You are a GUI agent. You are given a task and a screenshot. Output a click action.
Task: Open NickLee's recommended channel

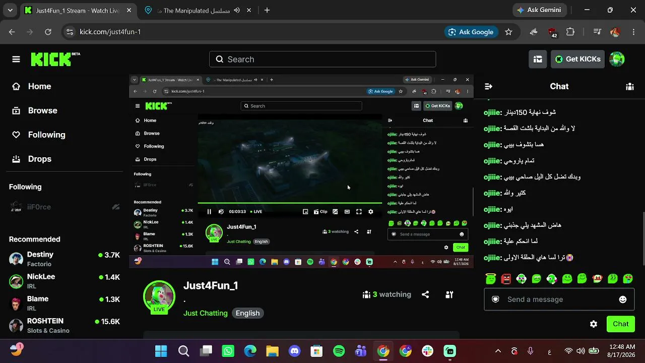tap(64, 281)
